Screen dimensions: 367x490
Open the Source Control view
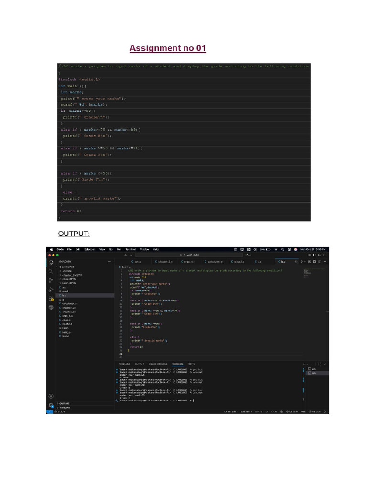(x=51, y=280)
